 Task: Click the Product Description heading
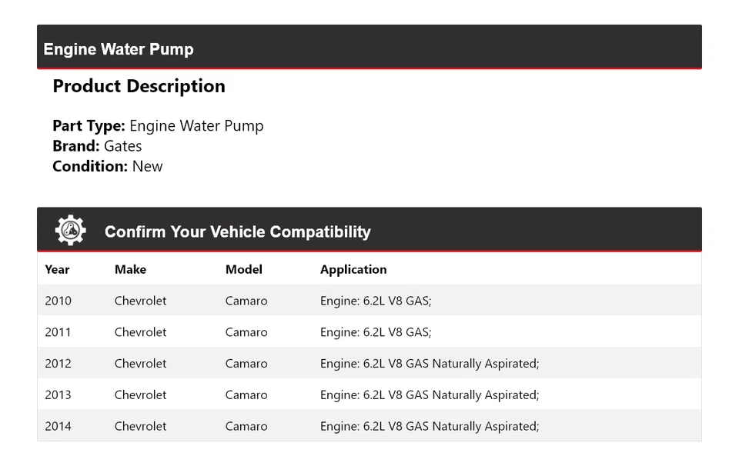(x=139, y=86)
